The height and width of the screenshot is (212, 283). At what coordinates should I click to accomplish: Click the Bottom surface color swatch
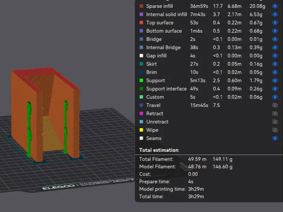pos(141,31)
